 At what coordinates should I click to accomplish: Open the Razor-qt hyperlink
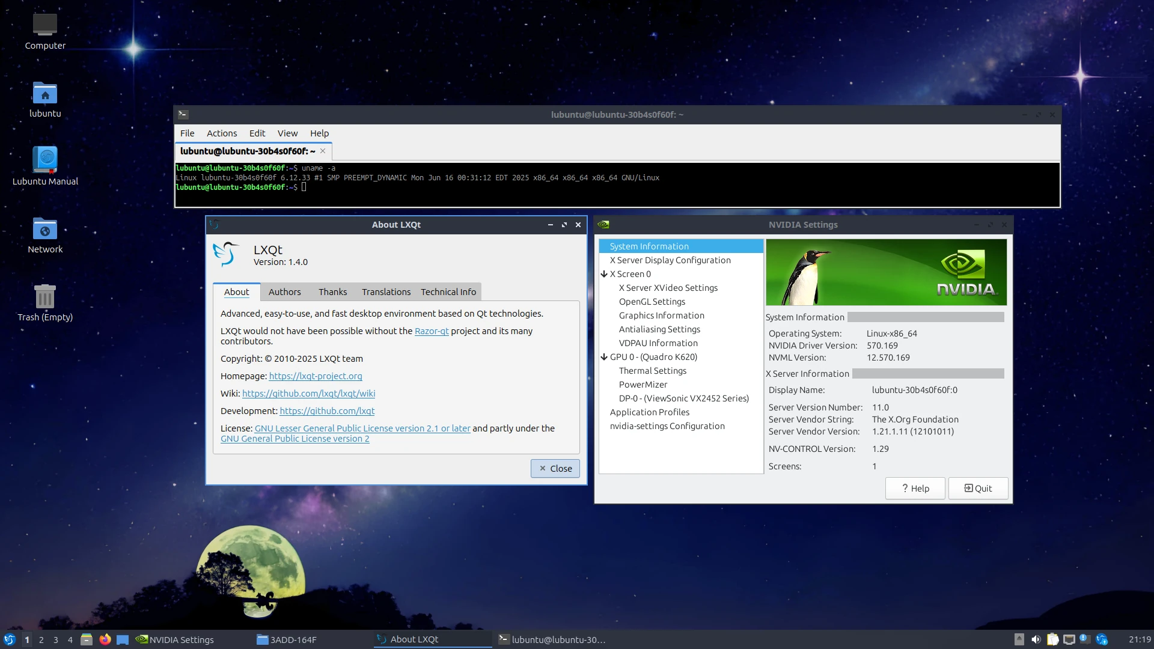coord(431,331)
